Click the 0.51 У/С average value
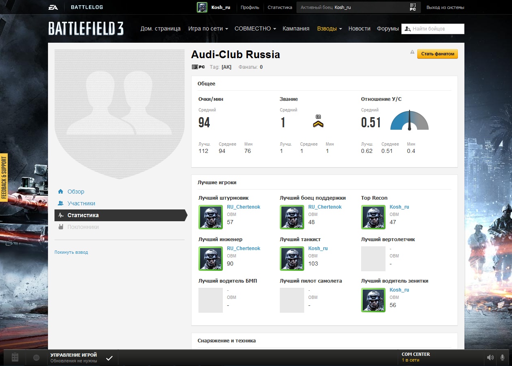Viewport: 512px width, 366px height. 371,122
